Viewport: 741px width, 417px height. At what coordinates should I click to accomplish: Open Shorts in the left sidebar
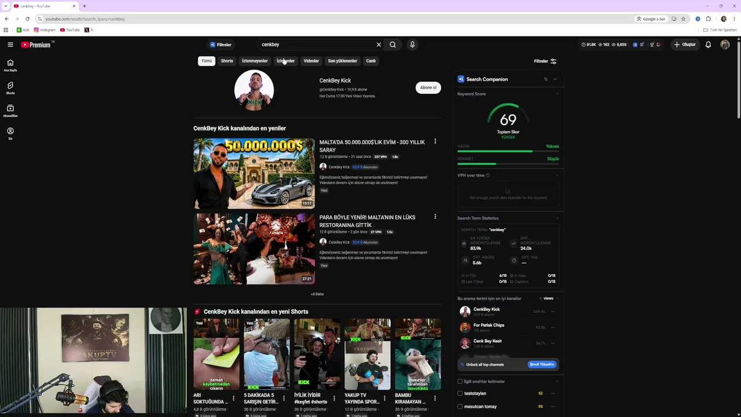(x=10, y=88)
